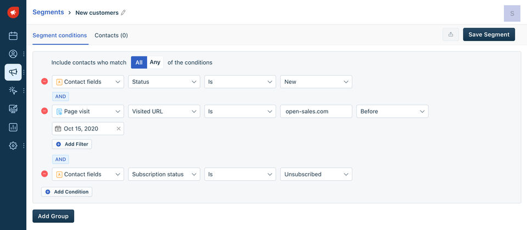Click the export icon beside Save Segment

point(451,34)
